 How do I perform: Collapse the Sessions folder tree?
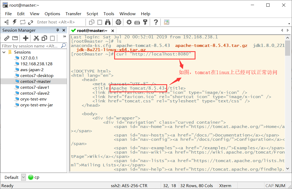coord(4,52)
